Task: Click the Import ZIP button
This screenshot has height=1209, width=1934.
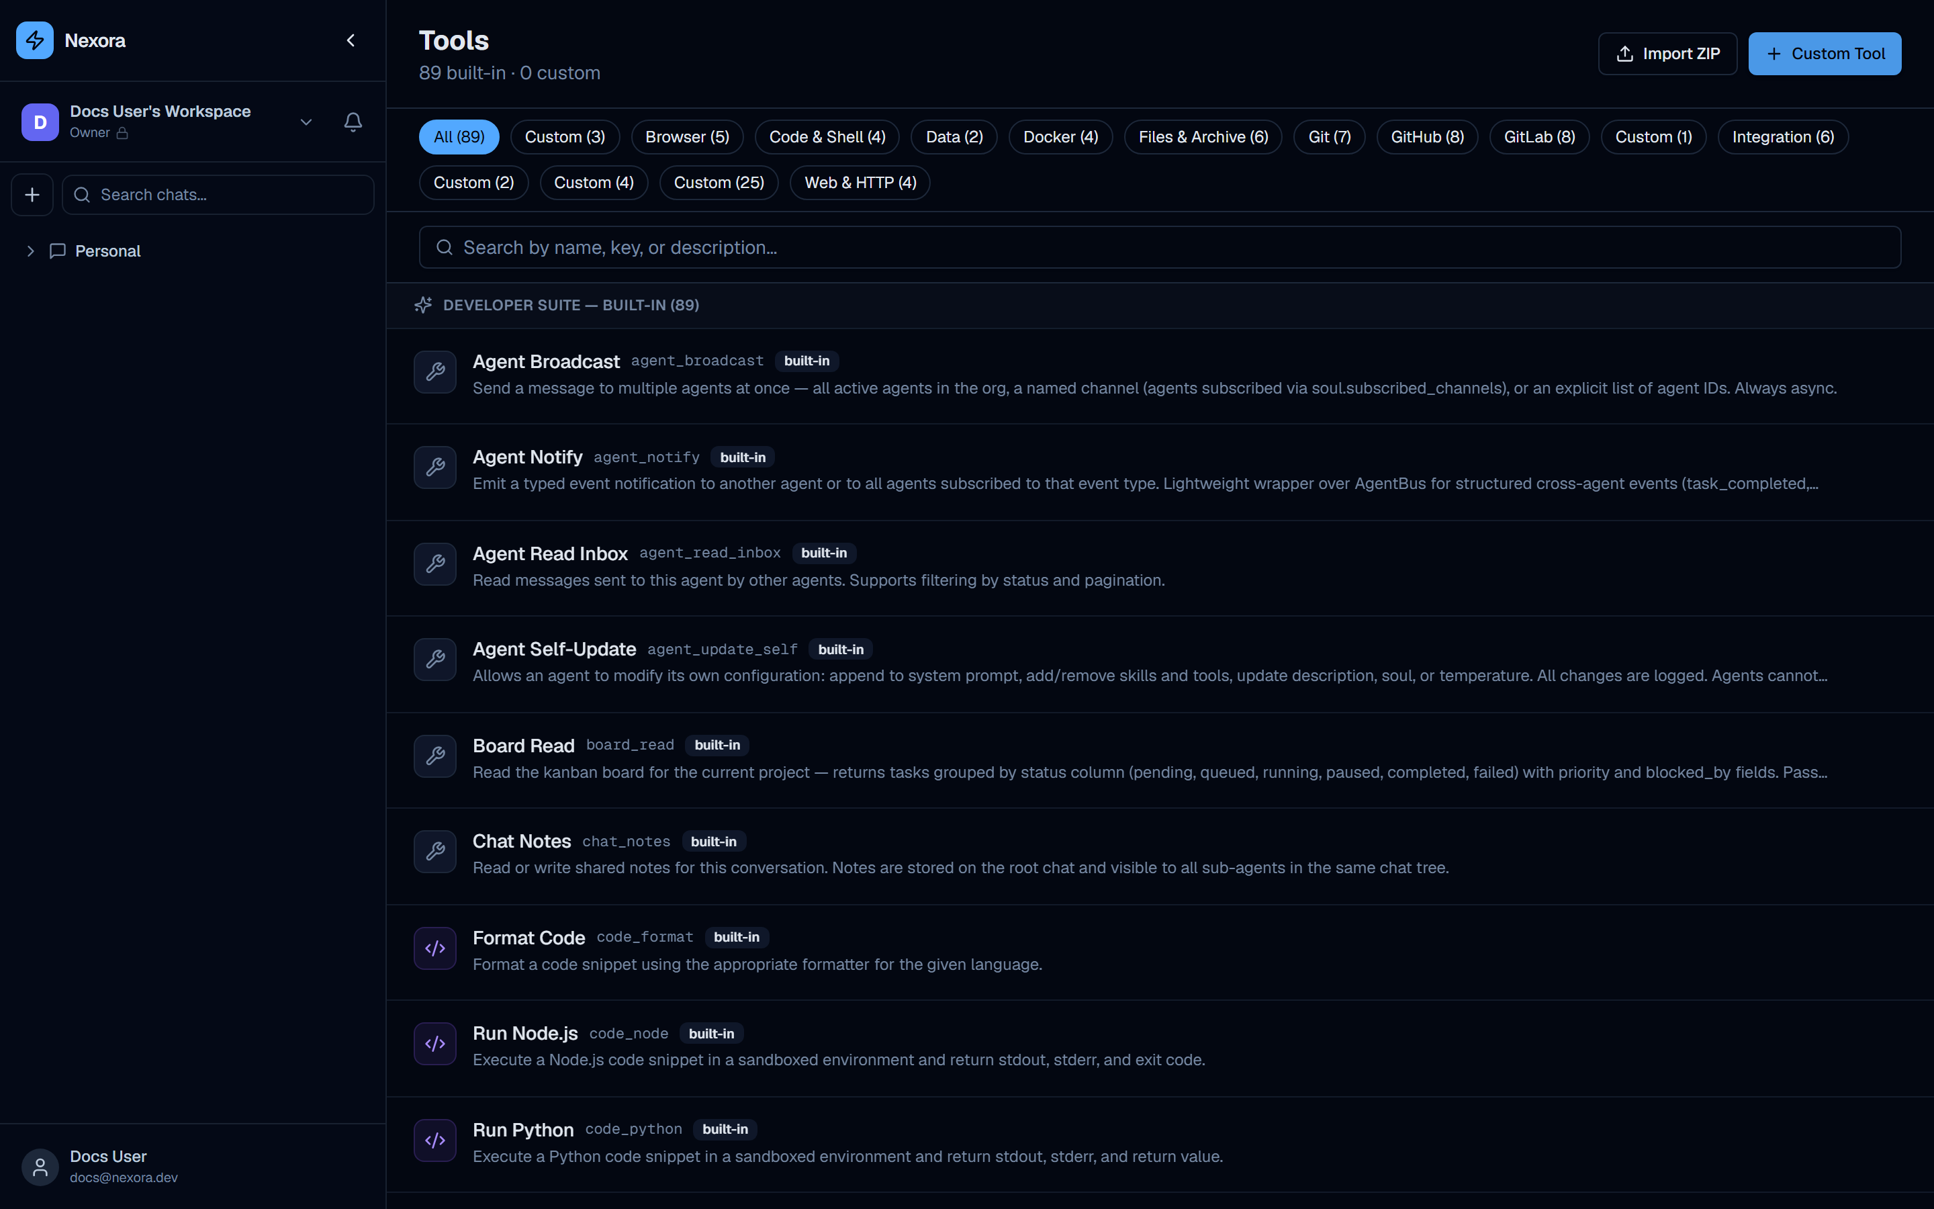Action: click(1667, 54)
